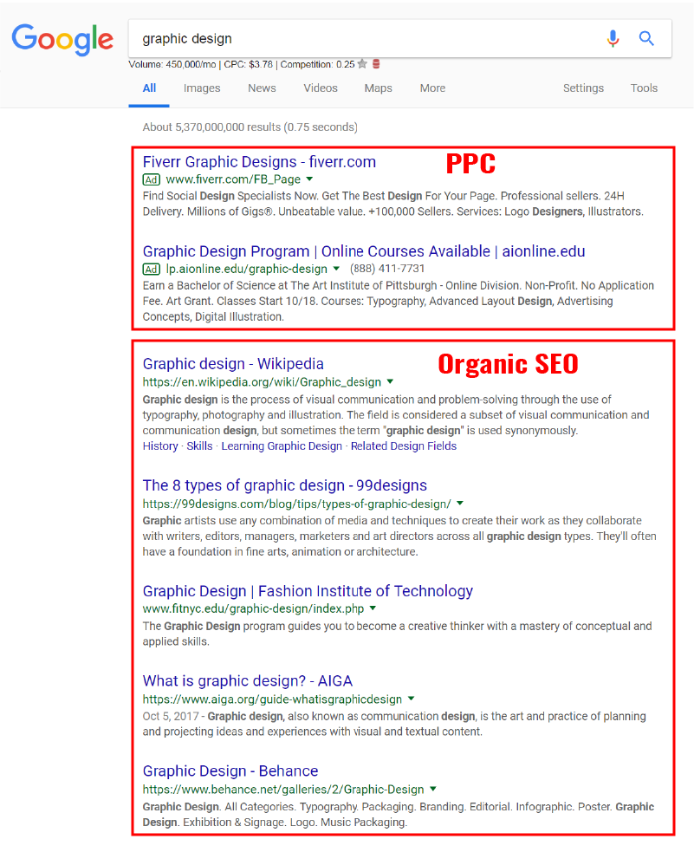Click the Ad badge on Fiverr result
694x852 pixels.
point(152,179)
